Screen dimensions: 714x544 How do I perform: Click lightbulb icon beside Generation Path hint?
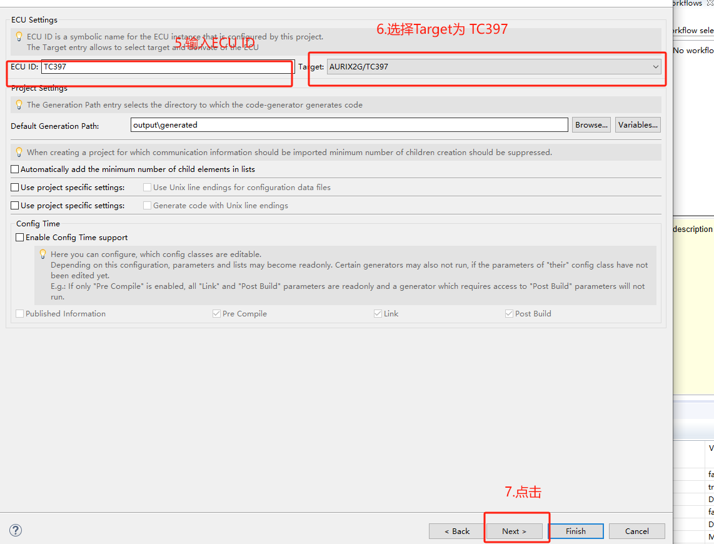tap(19, 104)
